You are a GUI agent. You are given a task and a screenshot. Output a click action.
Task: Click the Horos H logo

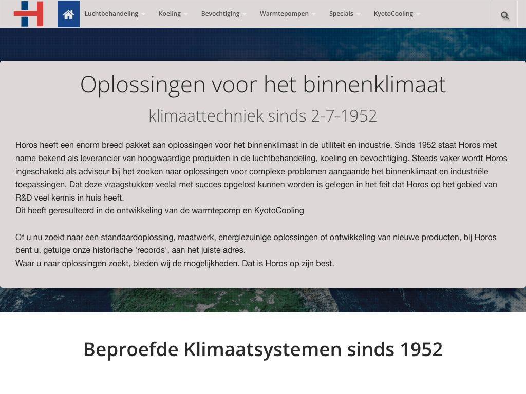click(28, 14)
